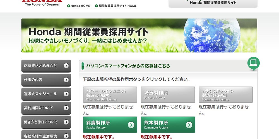Click 現在募集は行っておりません under Transmission Factory
The width and height of the screenshot is (279, 139).
(224, 110)
